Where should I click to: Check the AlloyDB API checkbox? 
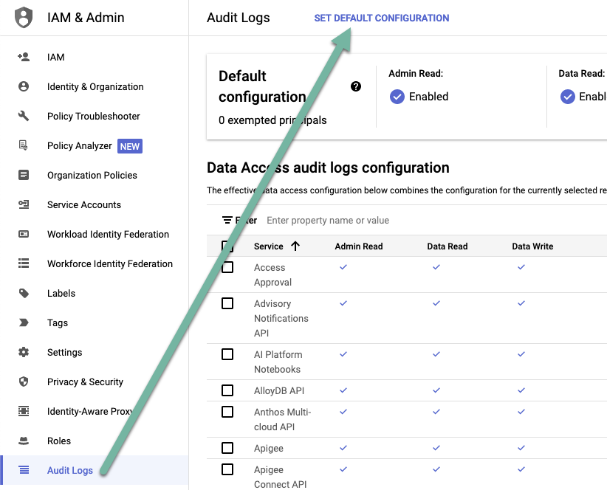pyautogui.click(x=227, y=390)
